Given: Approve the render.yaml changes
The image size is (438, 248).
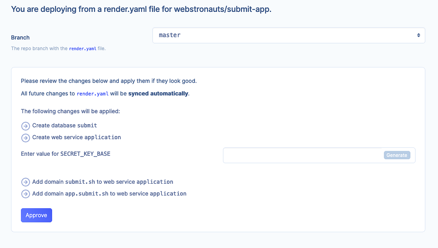Looking at the screenshot, I should pyautogui.click(x=36, y=215).
